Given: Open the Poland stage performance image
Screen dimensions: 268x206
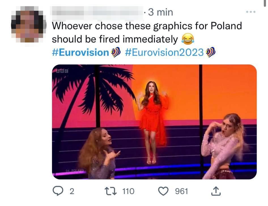Looking at the screenshot, I should [x=154, y=122].
